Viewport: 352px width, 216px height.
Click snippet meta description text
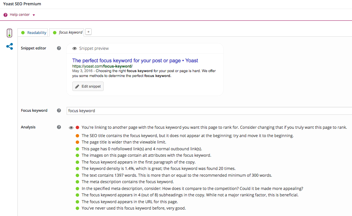click(144, 73)
